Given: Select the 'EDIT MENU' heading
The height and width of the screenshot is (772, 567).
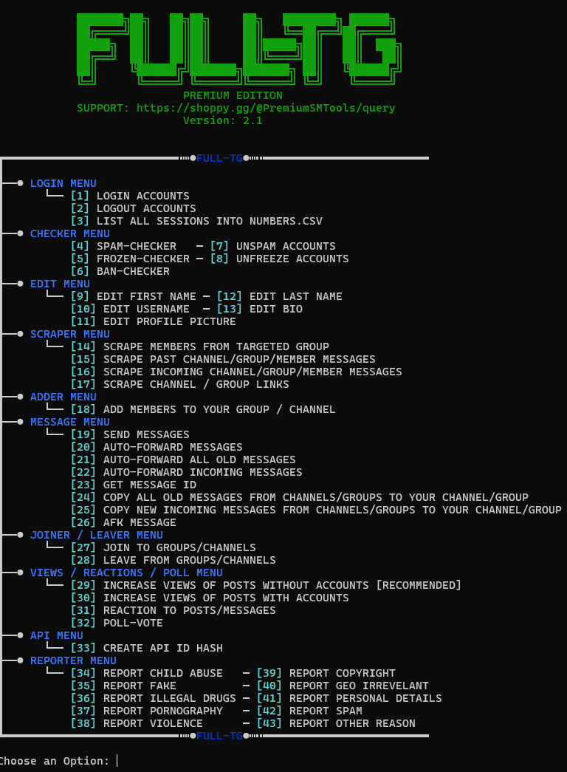Looking at the screenshot, I should click(x=60, y=284).
